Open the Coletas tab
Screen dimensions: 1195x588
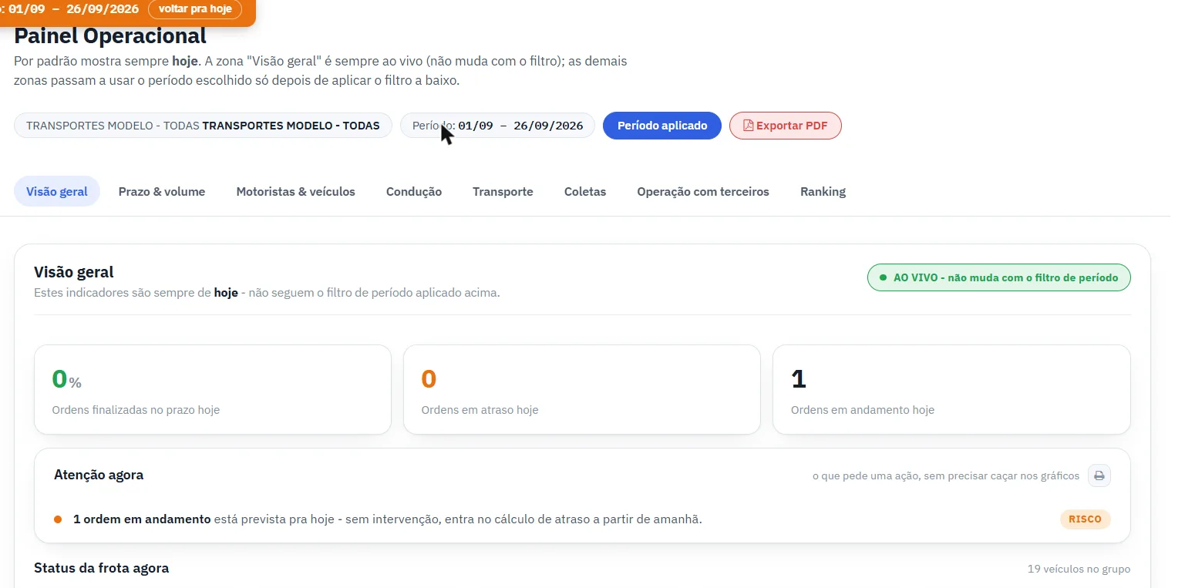pyautogui.click(x=585, y=191)
